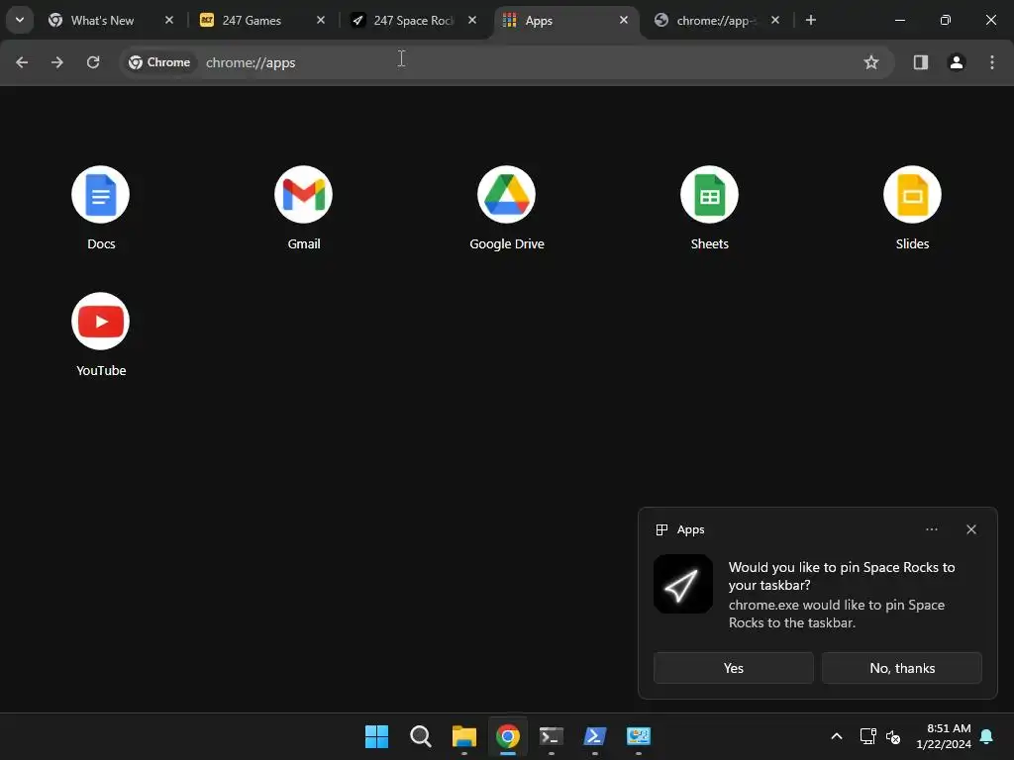This screenshot has height=760, width=1014.
Task: Open the Chrome profile avatar menu
Action: [x=957, y=62]
